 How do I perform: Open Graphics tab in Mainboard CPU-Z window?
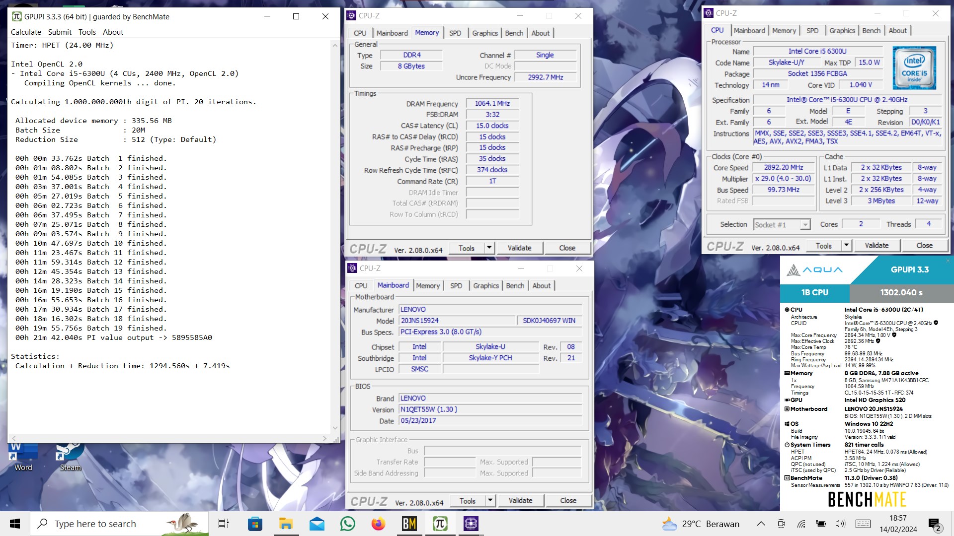coord(486,286)
